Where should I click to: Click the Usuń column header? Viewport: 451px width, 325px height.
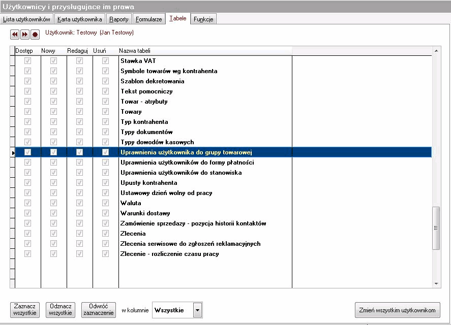click(105, 51)
